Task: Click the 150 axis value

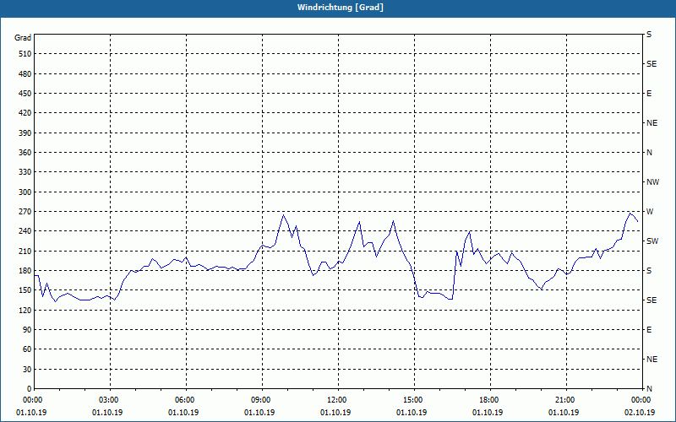Action: [x=25, y=290]
